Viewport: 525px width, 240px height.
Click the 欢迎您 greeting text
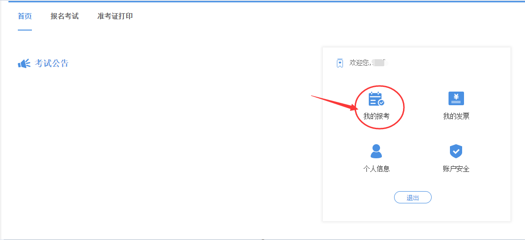tap(360, 63)
